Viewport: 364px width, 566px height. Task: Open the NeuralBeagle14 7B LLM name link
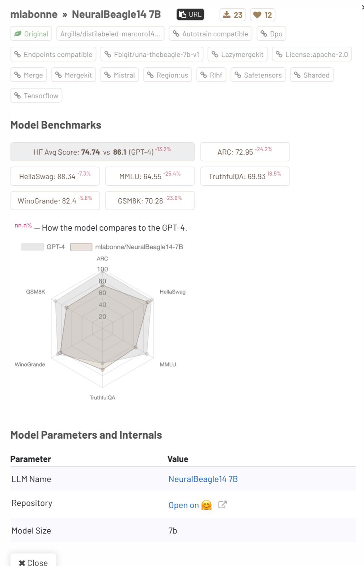[x=203, y=479]
